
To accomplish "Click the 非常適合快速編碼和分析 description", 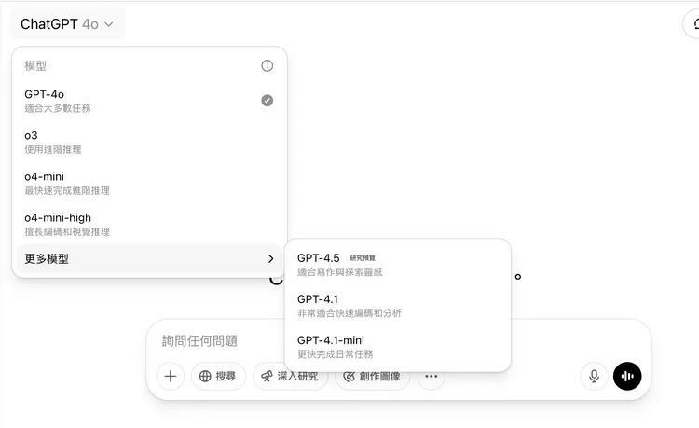I will [349, 313].
